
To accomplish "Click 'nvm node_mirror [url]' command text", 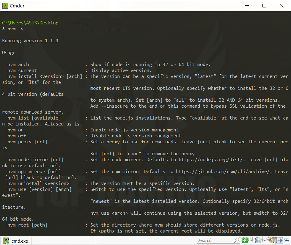I will pos(35,160).
